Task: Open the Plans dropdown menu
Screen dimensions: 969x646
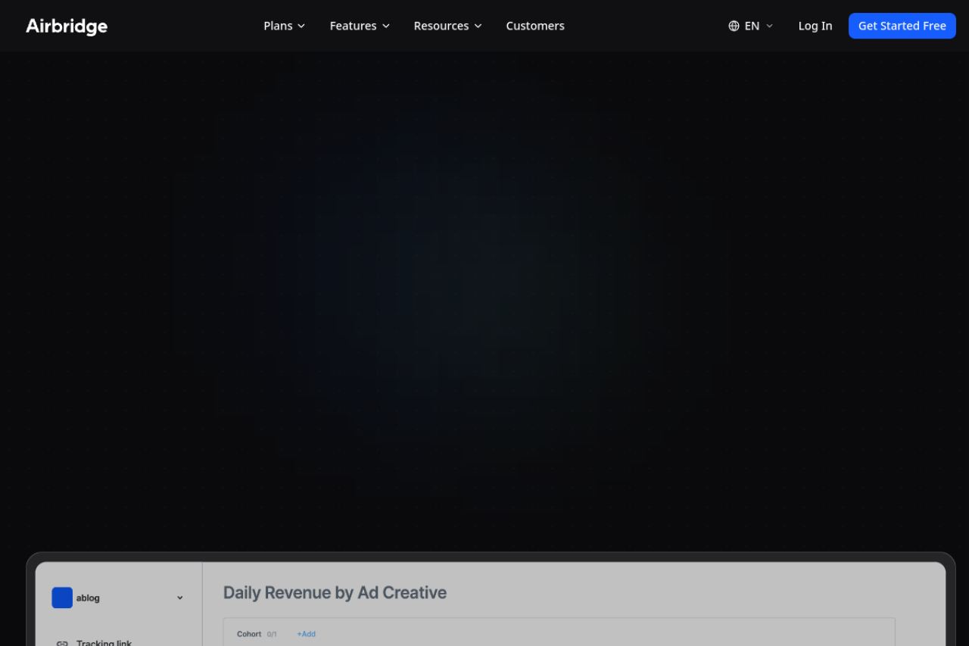Action: click(284, 26)
